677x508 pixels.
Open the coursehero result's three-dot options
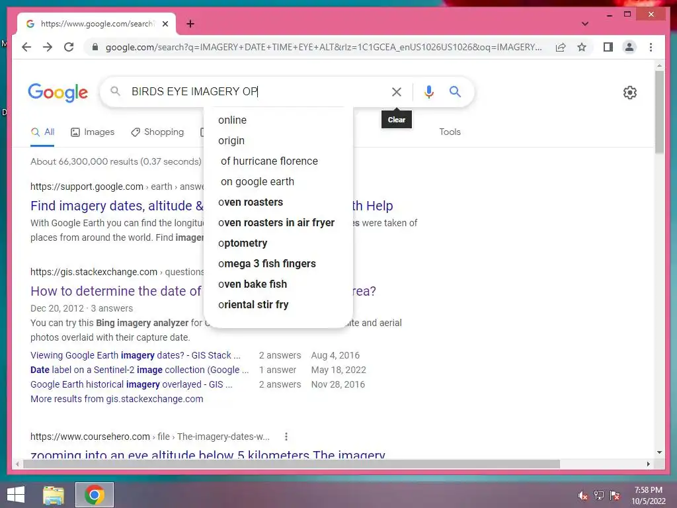(x=286, y=437)
